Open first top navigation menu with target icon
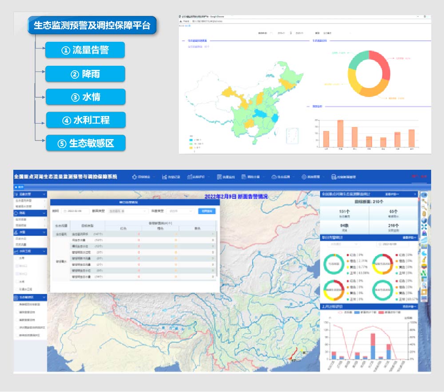This screenshot has width=444, height=392. 143,176
